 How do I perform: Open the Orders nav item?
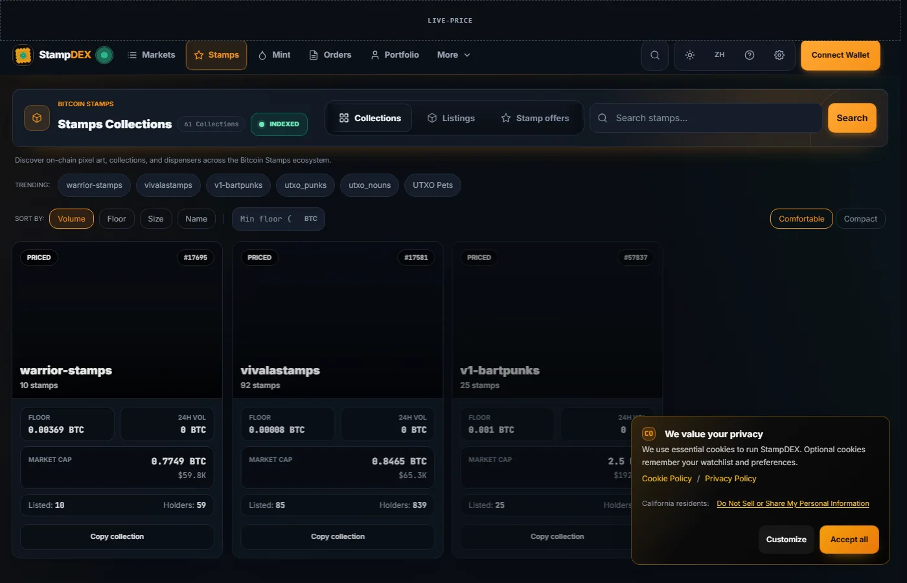point(330,55)
